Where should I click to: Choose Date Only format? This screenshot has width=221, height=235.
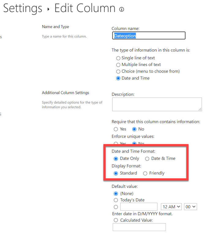(116, 159)
